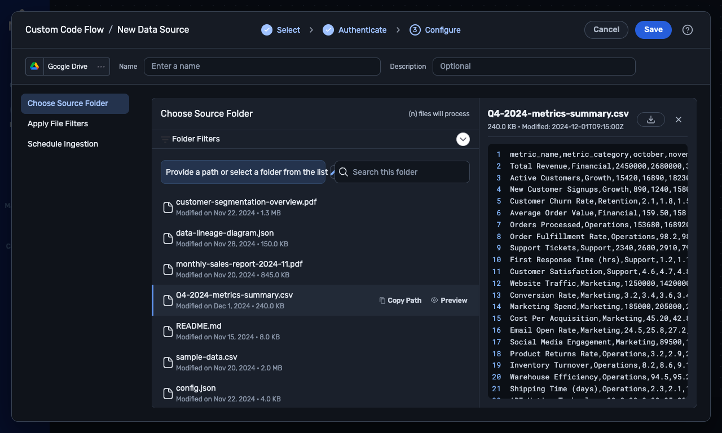Screen dimensions: 722x433
Task: Open the Apply File Filters section
Action: [75, 123]
